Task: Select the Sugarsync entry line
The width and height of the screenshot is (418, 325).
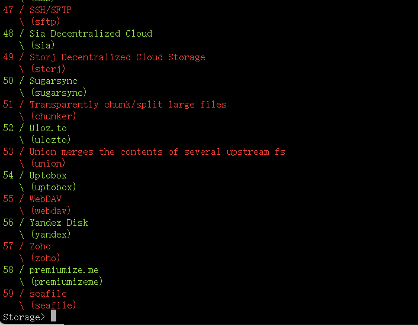Action: [40, 80]
